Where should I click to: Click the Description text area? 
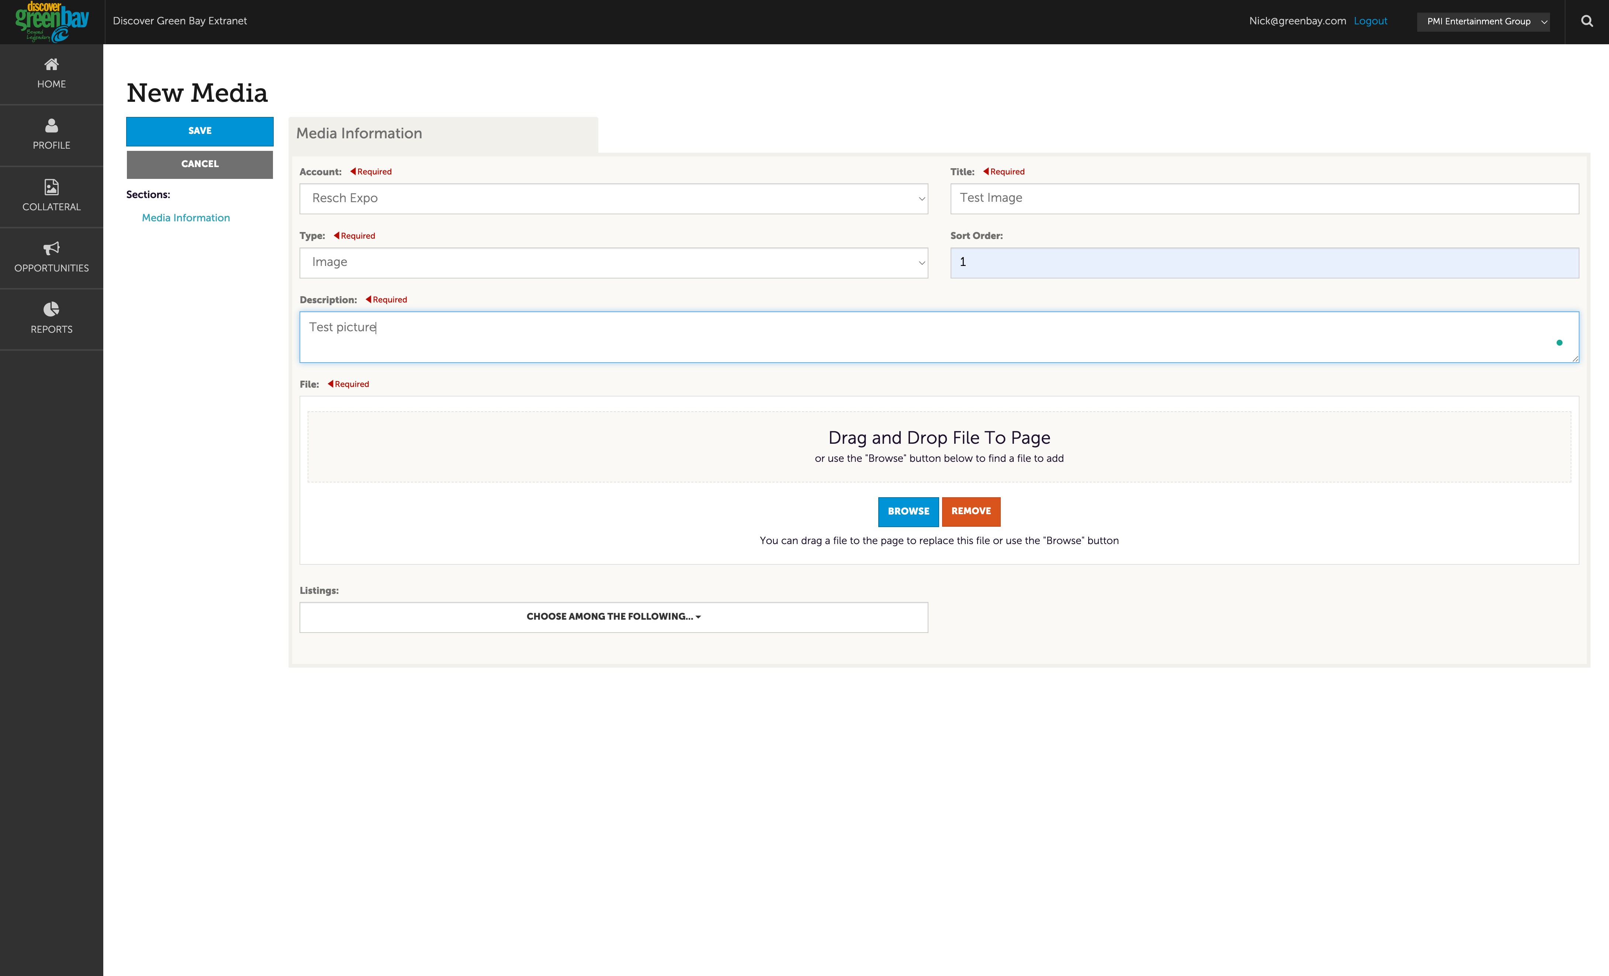[x=939, y=337]
